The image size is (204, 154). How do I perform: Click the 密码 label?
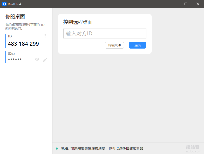point(11,53)
